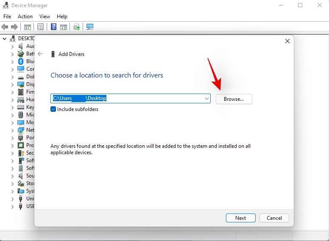
Task: Click the Device Manager title bar icon
Action: tap(6, 5)
